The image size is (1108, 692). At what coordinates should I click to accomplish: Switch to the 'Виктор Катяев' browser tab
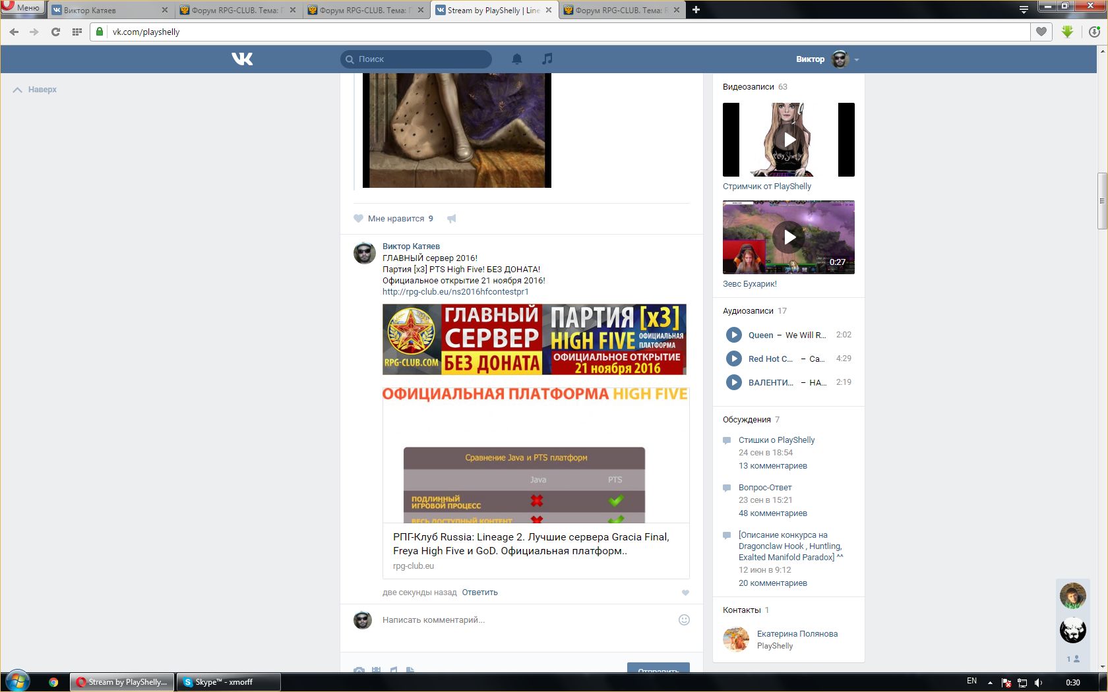tap(109, 10)
